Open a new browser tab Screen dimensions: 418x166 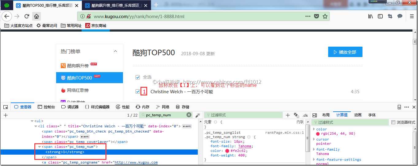[x=156, y=5]
